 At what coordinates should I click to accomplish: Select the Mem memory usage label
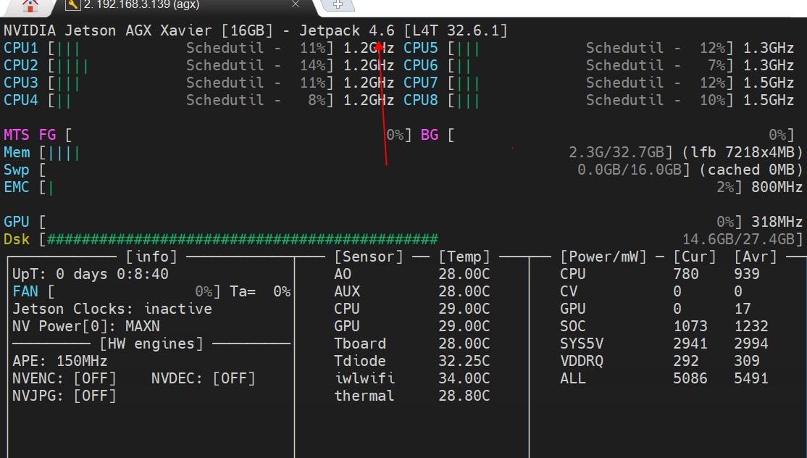coord(17,152)
